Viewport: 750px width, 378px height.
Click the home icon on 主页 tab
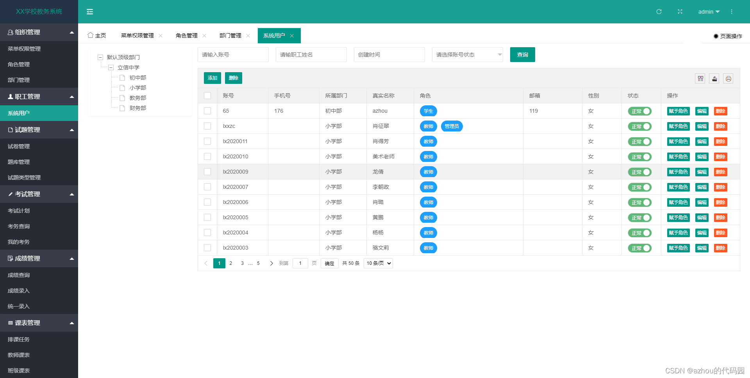pyautogui.click(x=90, y=35)
